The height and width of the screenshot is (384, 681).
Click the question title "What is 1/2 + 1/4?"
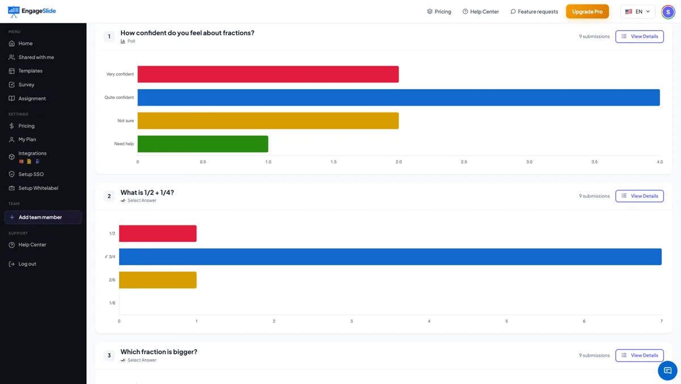(x=147, y=193)
